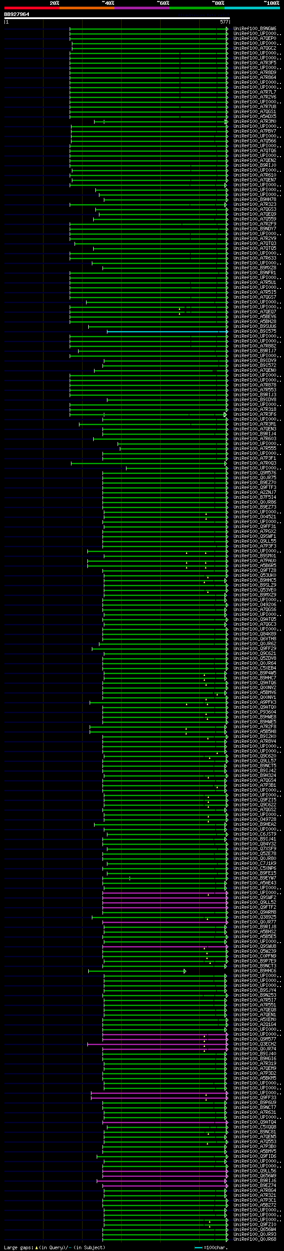Select UniRef100_A2ZNJ7 hit

[255, 493]
